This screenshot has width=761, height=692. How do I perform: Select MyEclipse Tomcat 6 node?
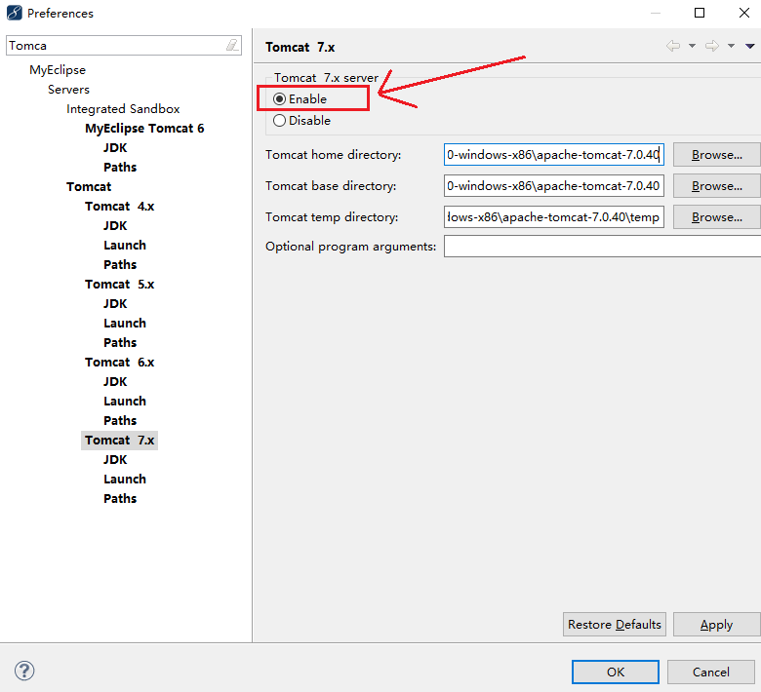pos(144,129)
